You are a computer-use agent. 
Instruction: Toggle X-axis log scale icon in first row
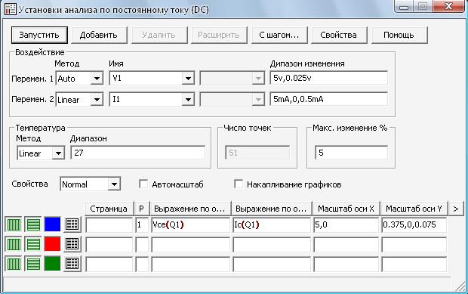pyautogui.click(x=14, y=224)
